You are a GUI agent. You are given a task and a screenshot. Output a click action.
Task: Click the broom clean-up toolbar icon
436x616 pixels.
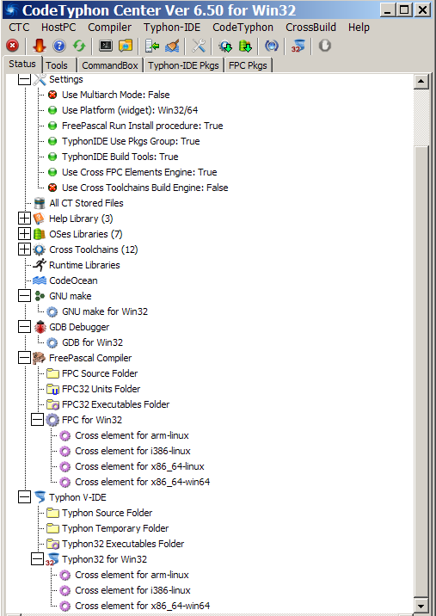tap(172, 46)
